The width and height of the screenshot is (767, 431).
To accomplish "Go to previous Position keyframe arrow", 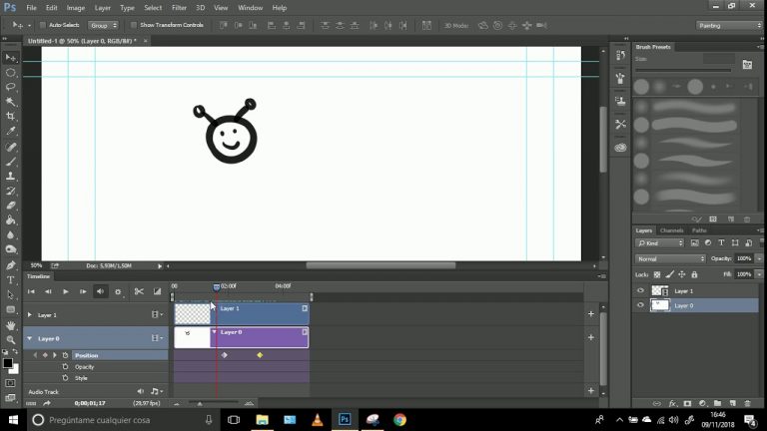I will [35, 355].
